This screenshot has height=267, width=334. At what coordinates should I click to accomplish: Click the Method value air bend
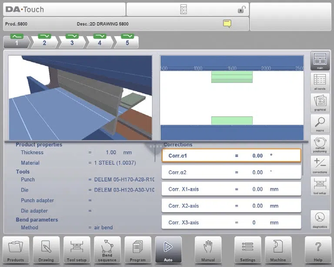click(x=104, y=227)
